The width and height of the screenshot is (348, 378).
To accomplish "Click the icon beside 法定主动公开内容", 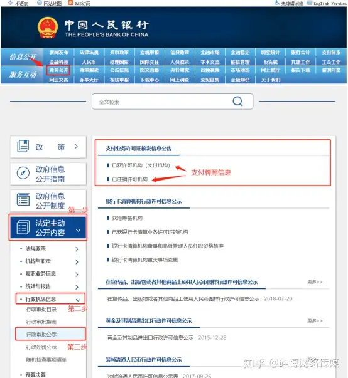I will [x=23, y=227].
